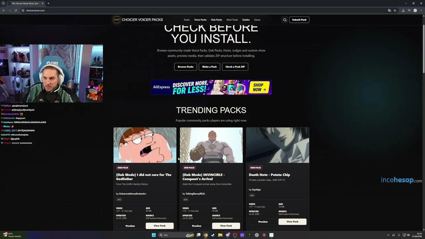Open the Death Note - Potato Chip title

coord(269,175)
